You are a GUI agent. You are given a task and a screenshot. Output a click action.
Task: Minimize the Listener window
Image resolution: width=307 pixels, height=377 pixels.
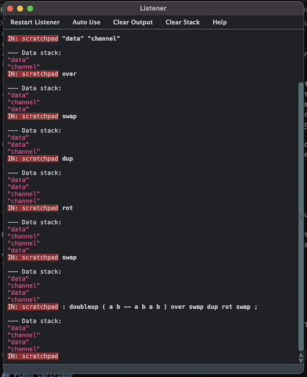pyautogui.click(x=20, y=9)
